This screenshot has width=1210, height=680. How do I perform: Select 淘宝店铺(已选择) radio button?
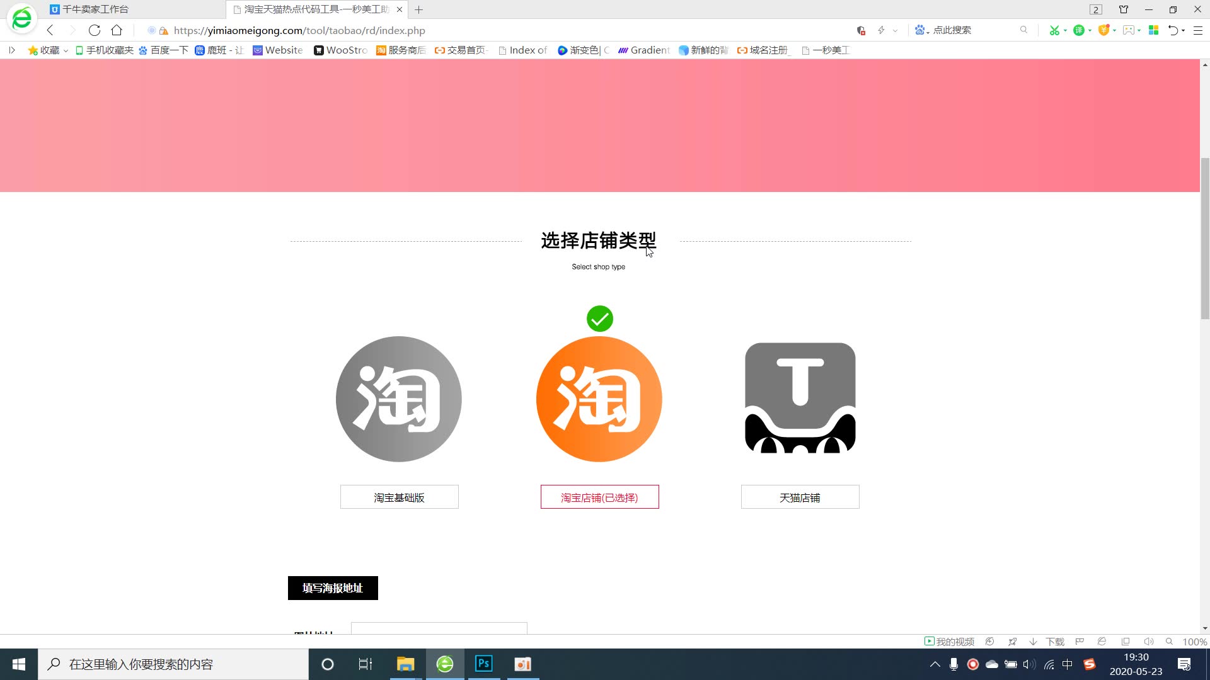pos(599,497)
